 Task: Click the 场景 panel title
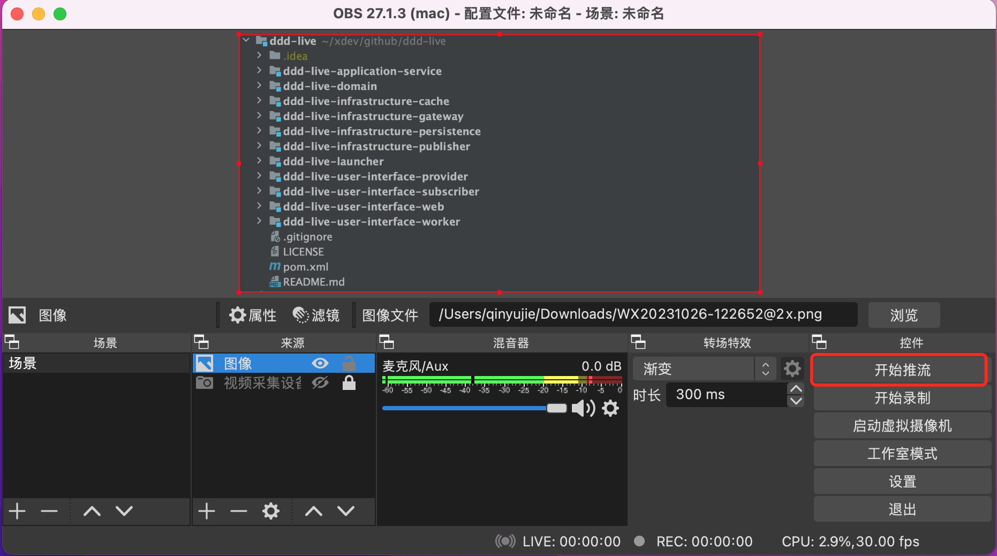(x=105, y=343)
